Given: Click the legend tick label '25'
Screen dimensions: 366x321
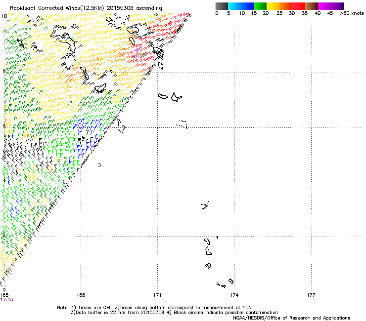Looking at the screenshot, I should (279, 13).
